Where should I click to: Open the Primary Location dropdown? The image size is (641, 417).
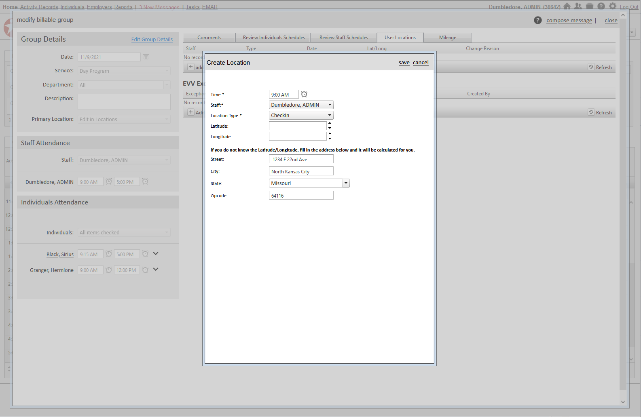pos(124,119)
